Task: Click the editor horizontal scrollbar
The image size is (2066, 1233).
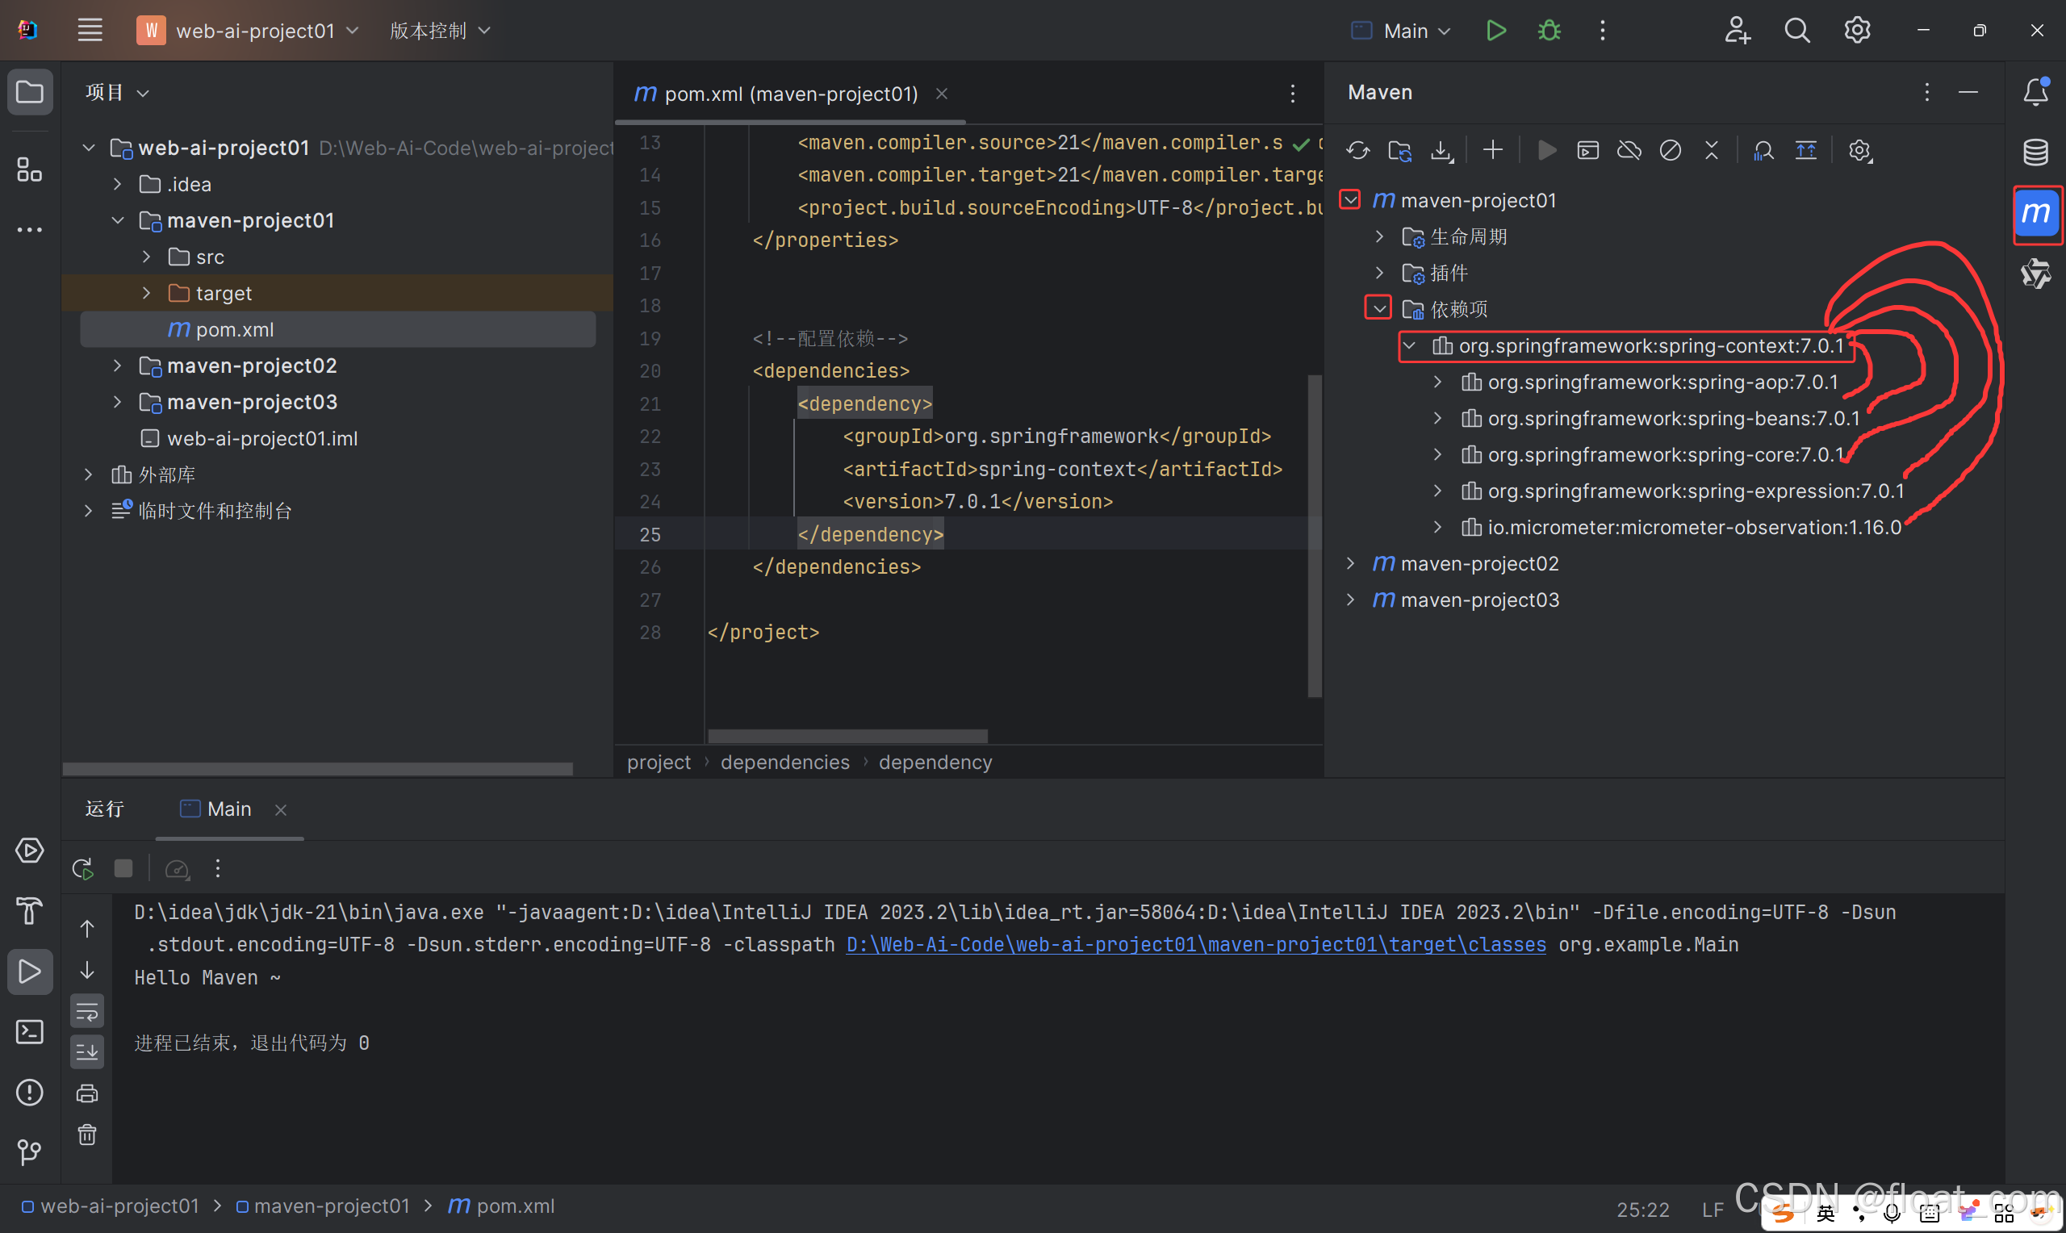Action: 847,736
